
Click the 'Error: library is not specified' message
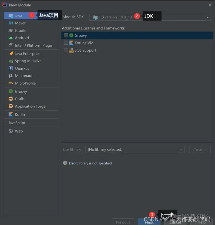pyautogui.click(x=90, y=163)
